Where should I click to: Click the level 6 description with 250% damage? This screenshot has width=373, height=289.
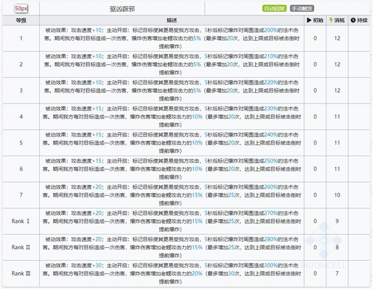click(172, 169)
